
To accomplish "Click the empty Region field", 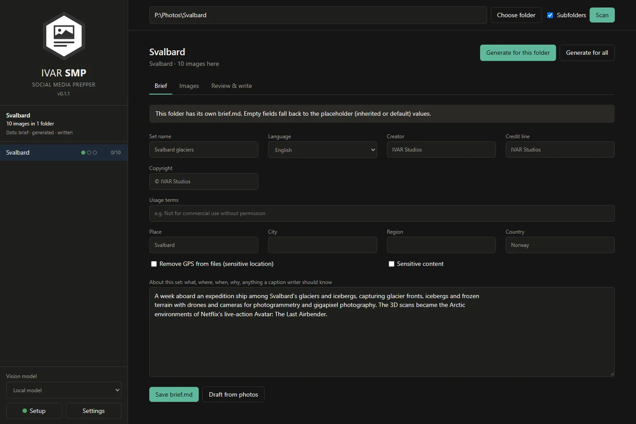I will pos(441,245).
